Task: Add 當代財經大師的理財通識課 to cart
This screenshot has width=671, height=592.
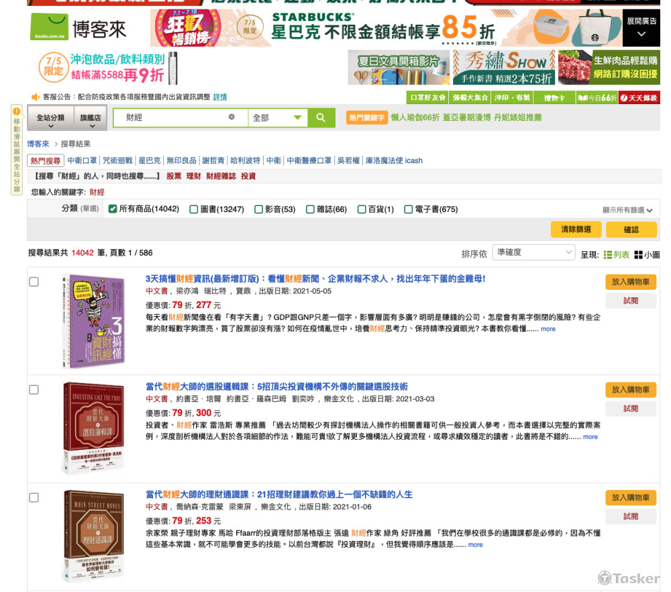Action: (x=631, y=497)
